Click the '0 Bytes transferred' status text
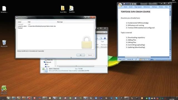This screenshot has height=100, width=178. pos(30,51)
